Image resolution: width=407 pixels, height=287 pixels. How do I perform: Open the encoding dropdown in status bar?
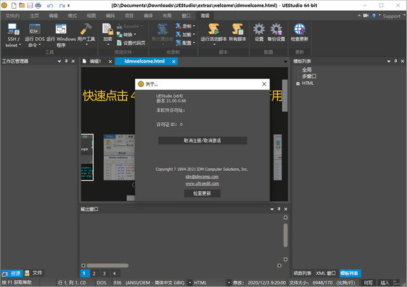coord(190,282)
